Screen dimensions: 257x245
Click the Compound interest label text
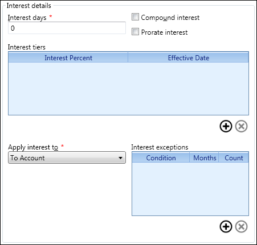[x=170, y=18]
